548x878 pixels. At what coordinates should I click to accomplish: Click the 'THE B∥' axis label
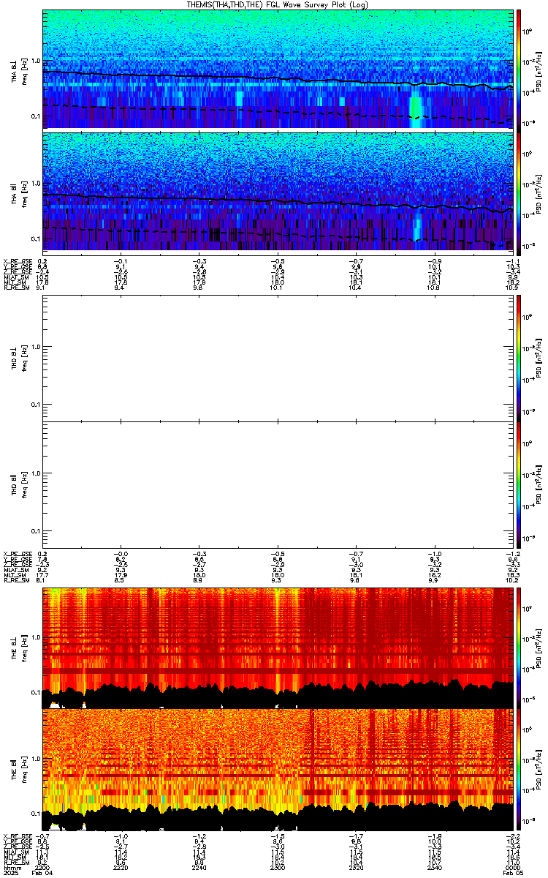pos(15,769)
